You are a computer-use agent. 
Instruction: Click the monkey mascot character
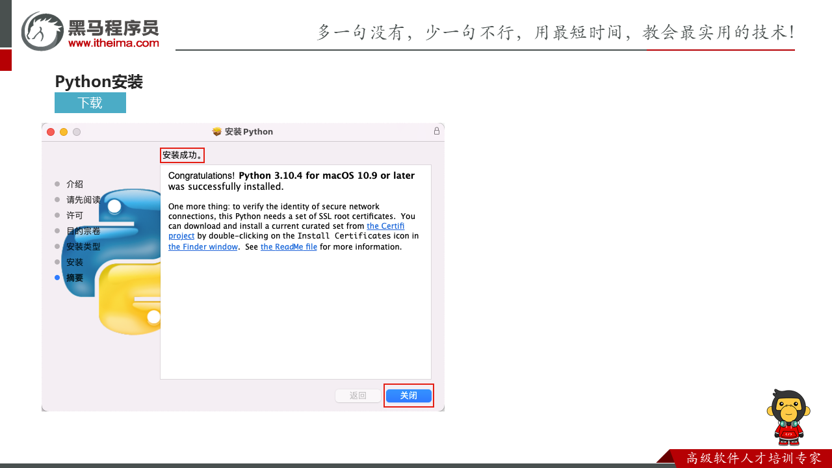coord(788,416)
